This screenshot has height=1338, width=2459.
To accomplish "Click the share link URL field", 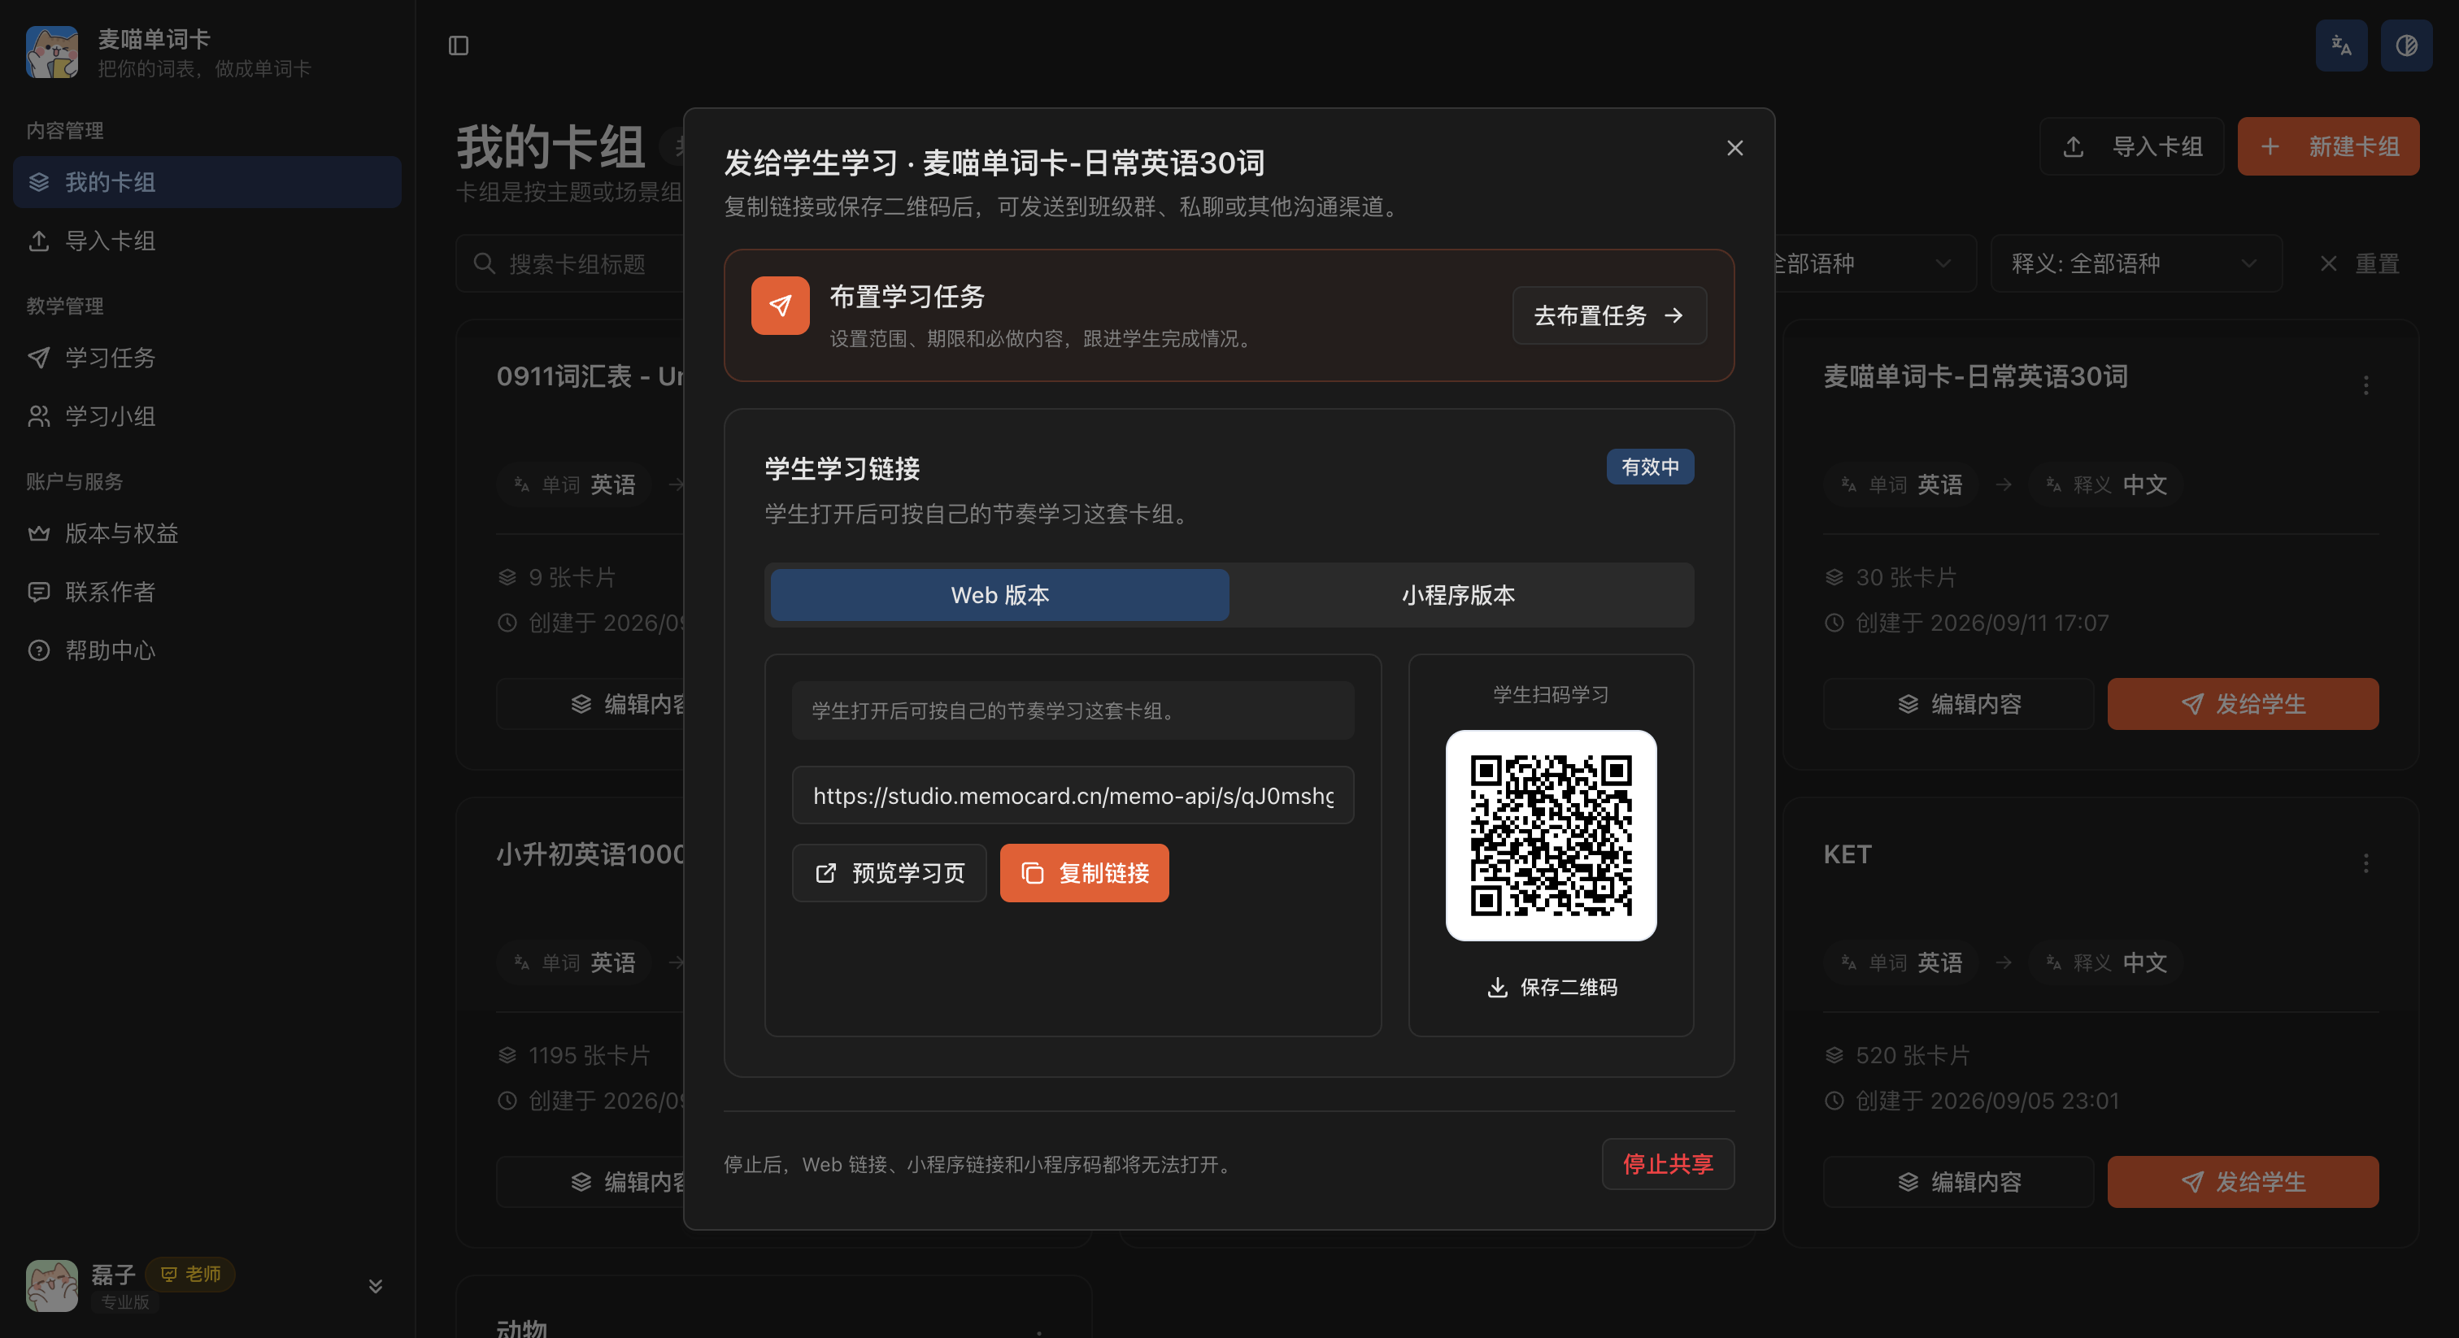I will click(x=1073, y=795).
